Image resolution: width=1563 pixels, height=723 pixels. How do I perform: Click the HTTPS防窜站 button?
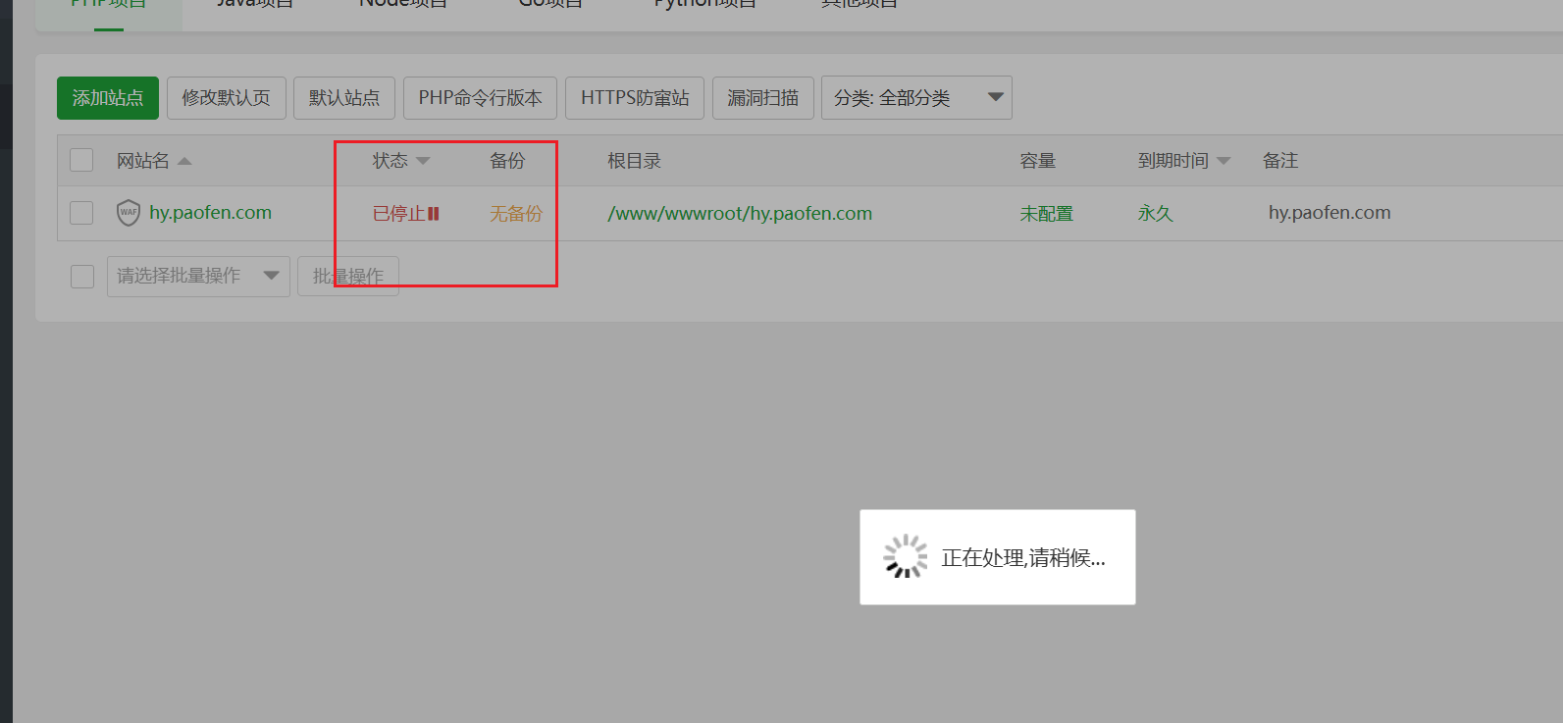(635, 98)
